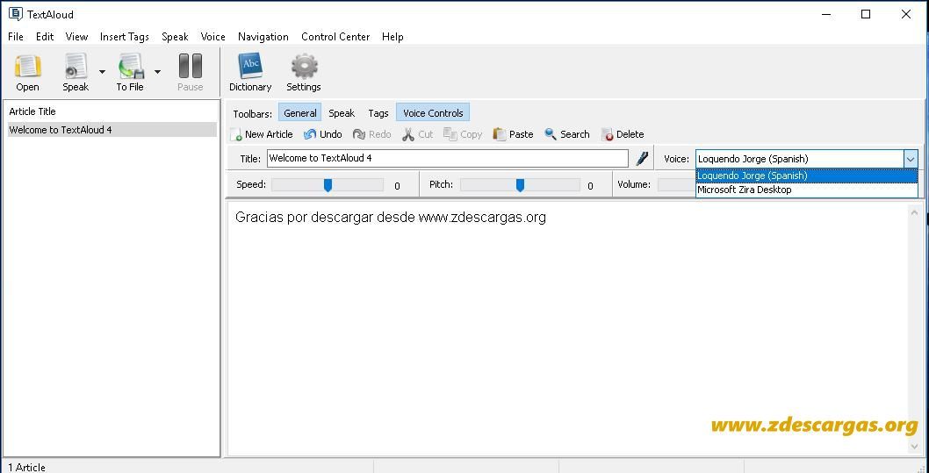929x473 pixels.
Task: Click the Speed slider handle
Action: click(x=328, y=185)
